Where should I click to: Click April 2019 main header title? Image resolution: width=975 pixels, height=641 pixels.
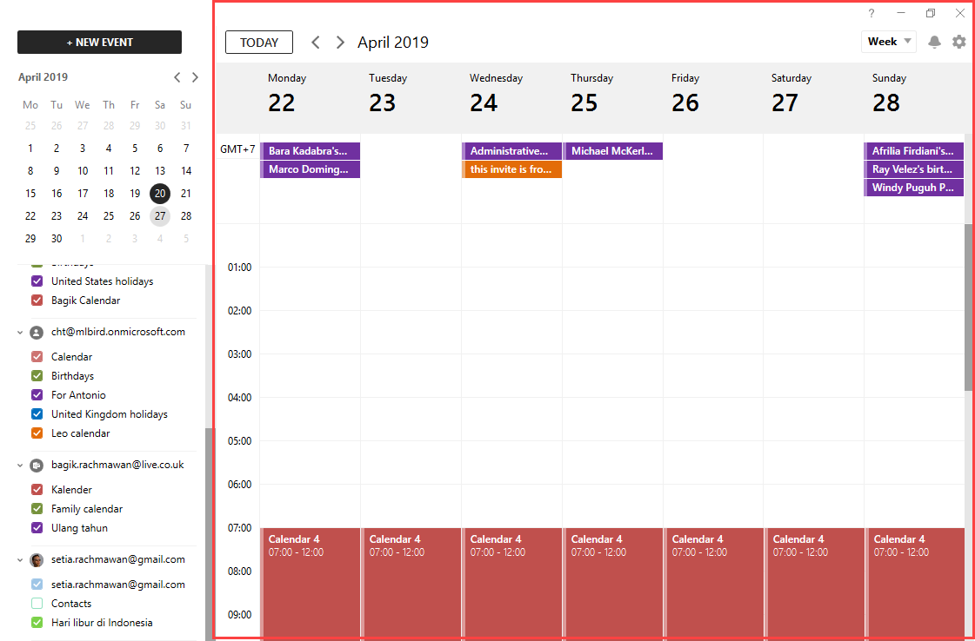pyautogui.click(x=393, y=43)
